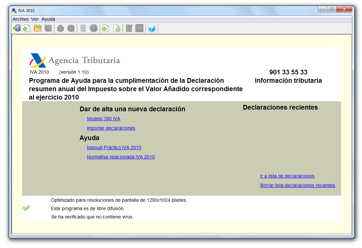Image resolution: width=362 pixels, height=248 pixels.
Task: Click the printer icon in toolbar
Action: tap(60, 28)
